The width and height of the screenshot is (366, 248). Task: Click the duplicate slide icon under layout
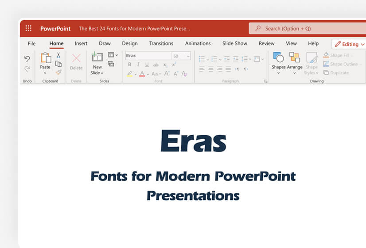(111, 64)
